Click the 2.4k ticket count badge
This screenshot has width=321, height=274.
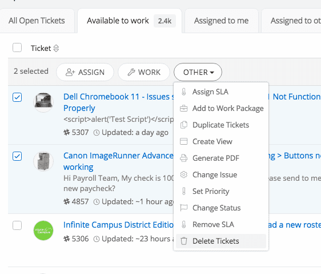[164, 21]
